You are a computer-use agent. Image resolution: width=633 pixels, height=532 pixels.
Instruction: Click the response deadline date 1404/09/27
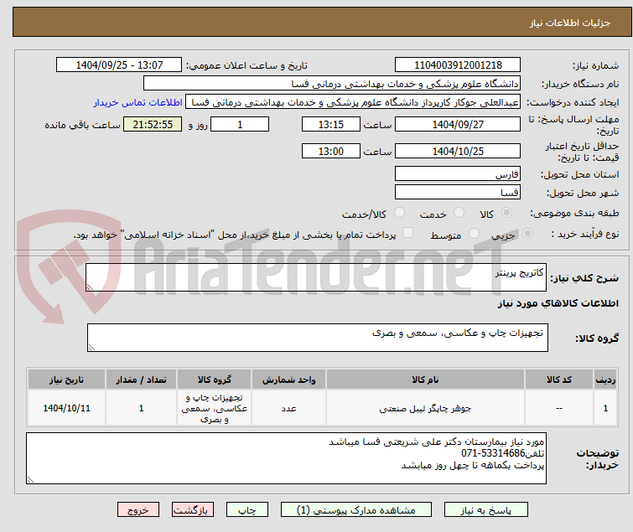458,124
